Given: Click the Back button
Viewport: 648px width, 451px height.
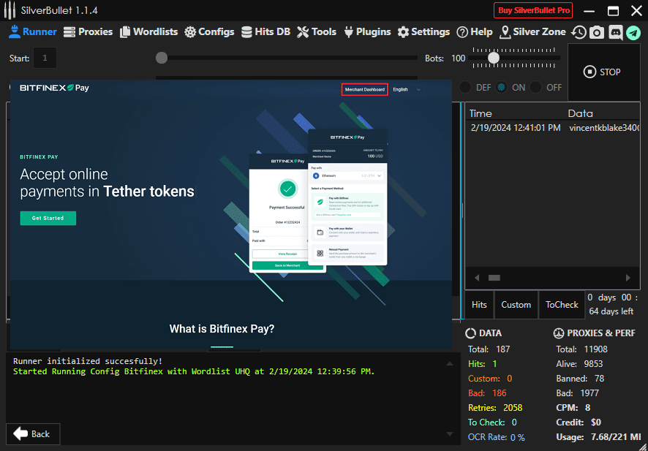Looking at the screenshot, I should click(33, 434).
